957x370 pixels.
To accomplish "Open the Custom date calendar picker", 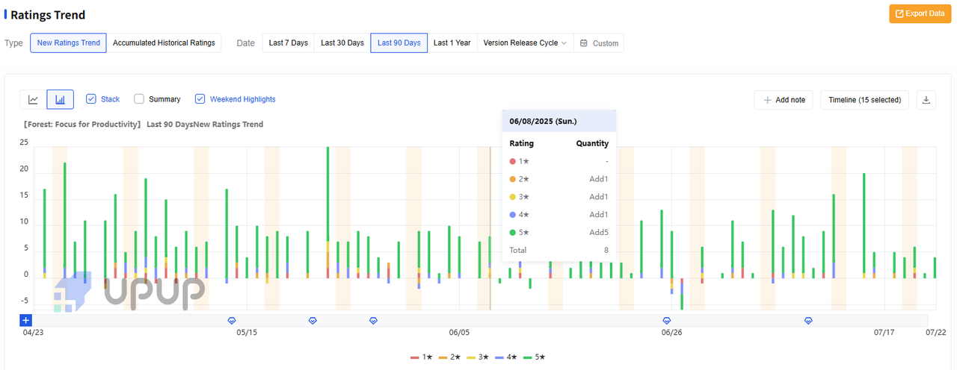I will pyautogui.click(x=599, y=43).
